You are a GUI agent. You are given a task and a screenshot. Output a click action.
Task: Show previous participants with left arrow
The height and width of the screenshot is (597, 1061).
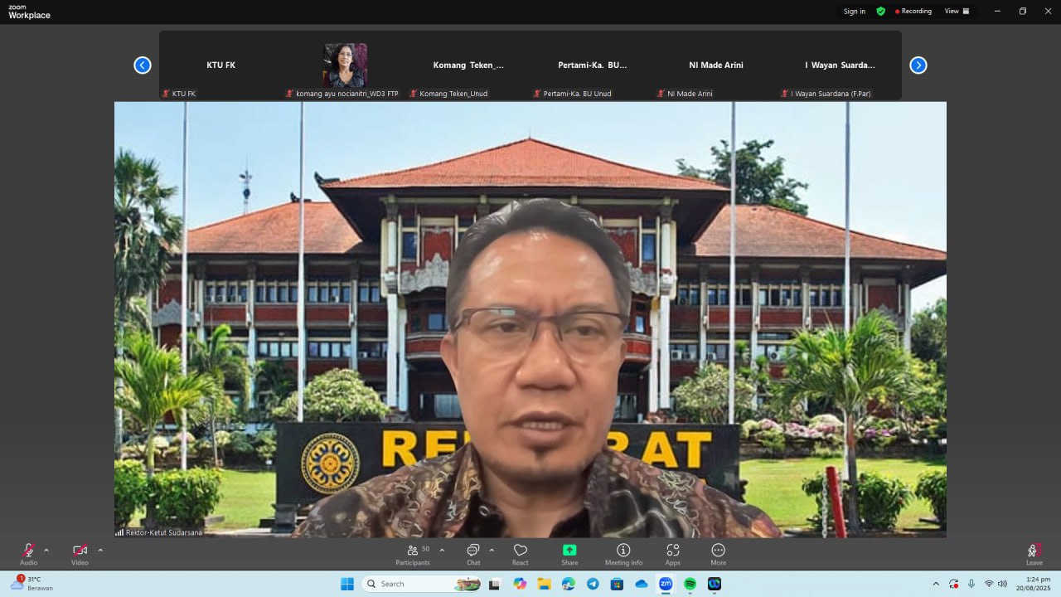143,66
